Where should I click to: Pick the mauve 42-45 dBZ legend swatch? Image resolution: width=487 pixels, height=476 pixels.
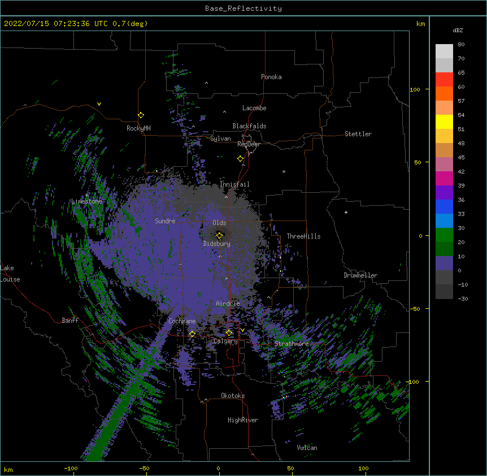point(444,165)
